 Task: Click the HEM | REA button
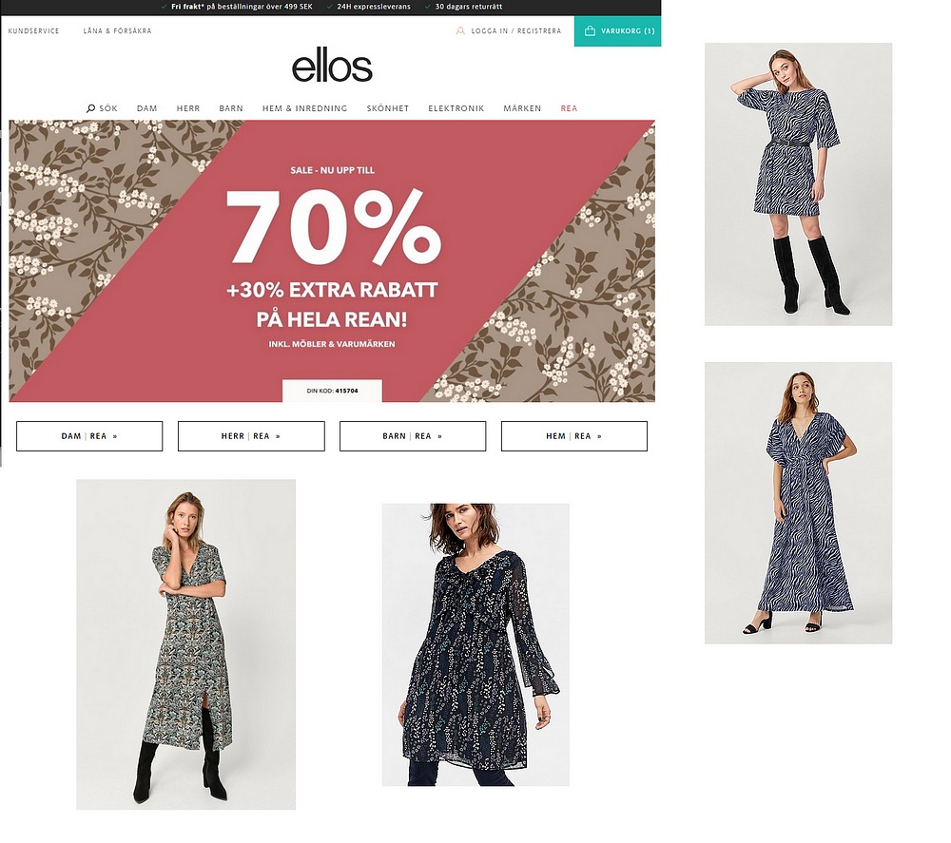point(573,436)
